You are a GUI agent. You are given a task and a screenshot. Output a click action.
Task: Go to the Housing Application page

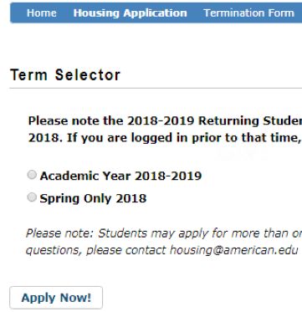coord(130,13)
